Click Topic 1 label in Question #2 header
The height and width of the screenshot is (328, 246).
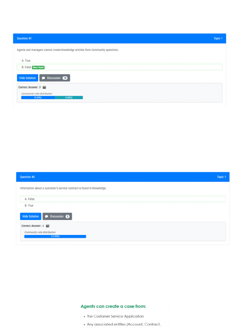(x=221, y=177)
